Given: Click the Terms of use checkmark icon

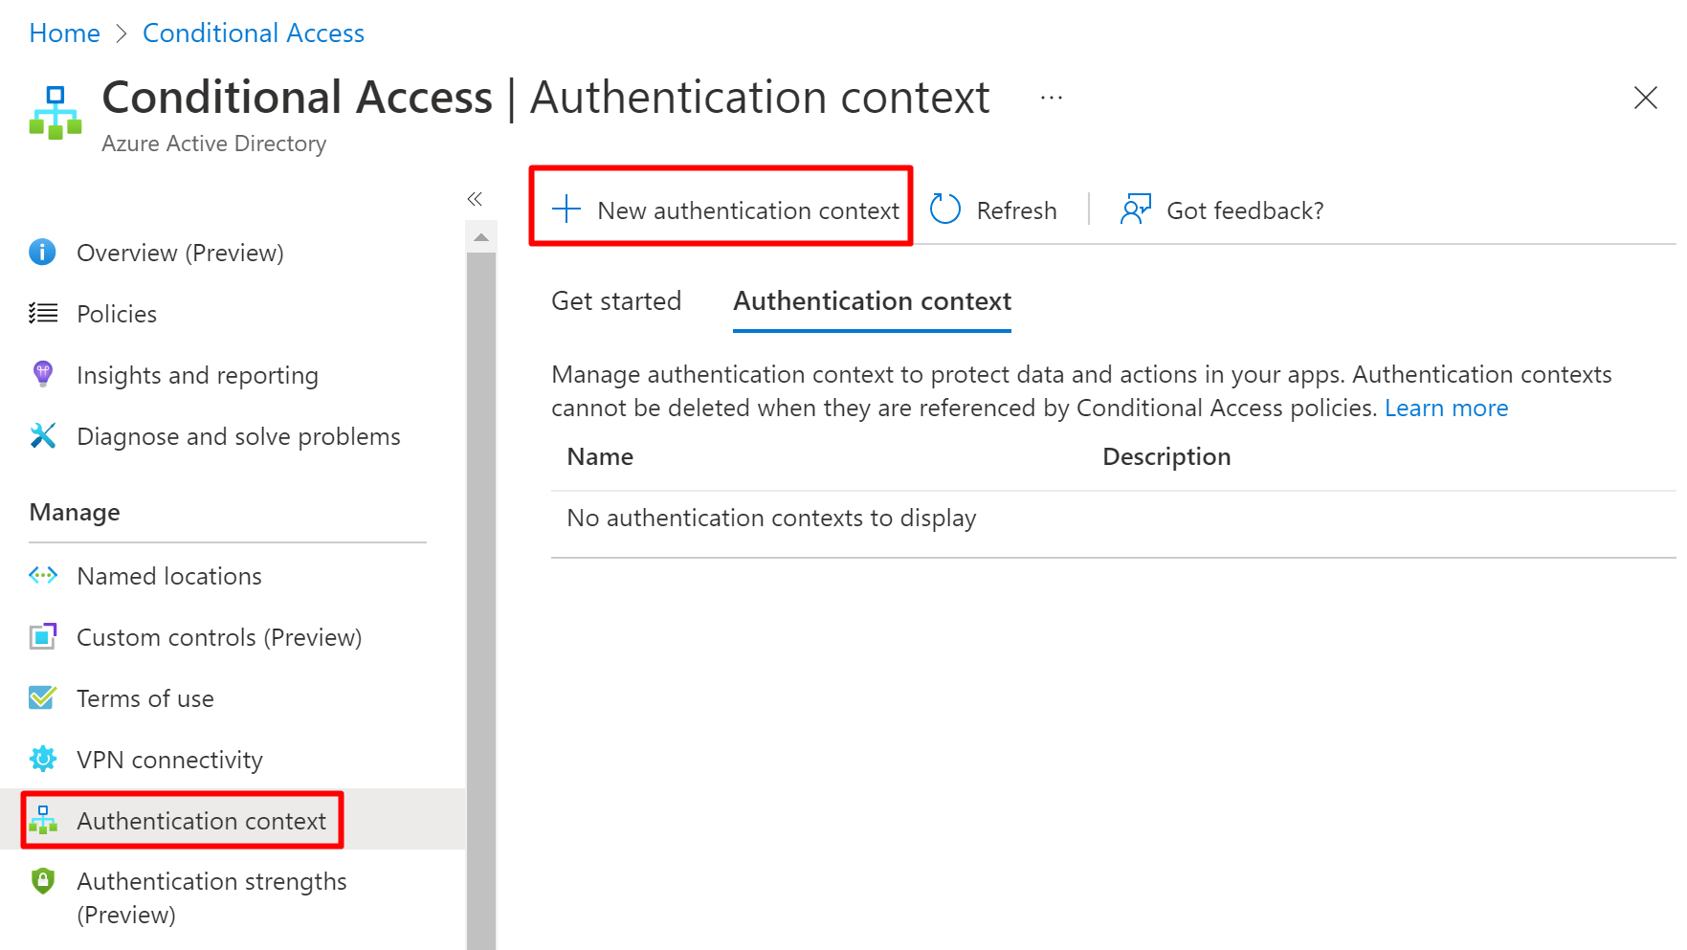Looking at the screenshot, I should coord(42,698).
